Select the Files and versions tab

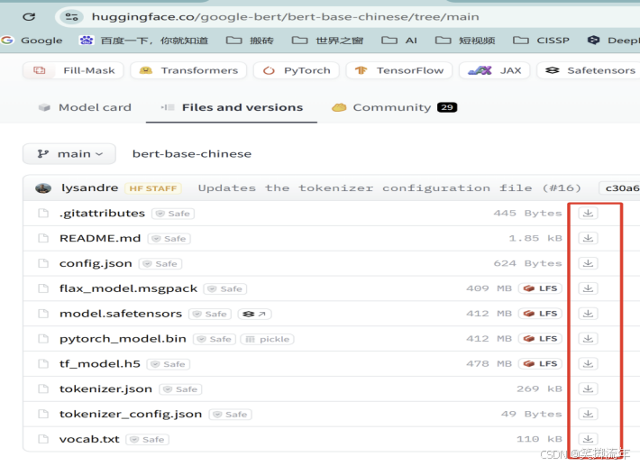[x=232, y=107]
